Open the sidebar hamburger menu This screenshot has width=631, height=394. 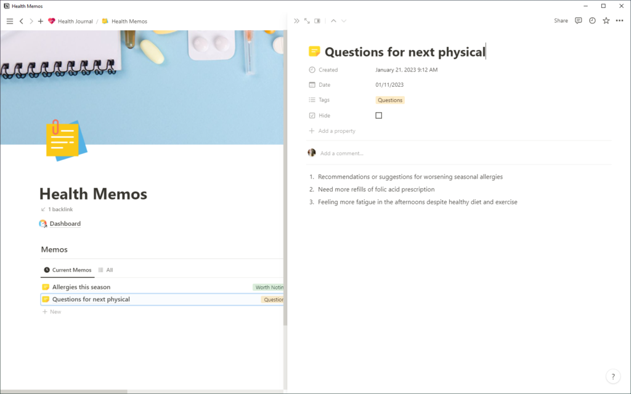[9, 21]
